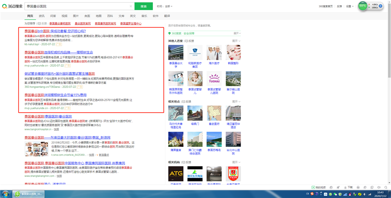Click the rocket accelerator icon in status bar
Viewport: 391px width, 198px height.
click(x=338, y=187)
